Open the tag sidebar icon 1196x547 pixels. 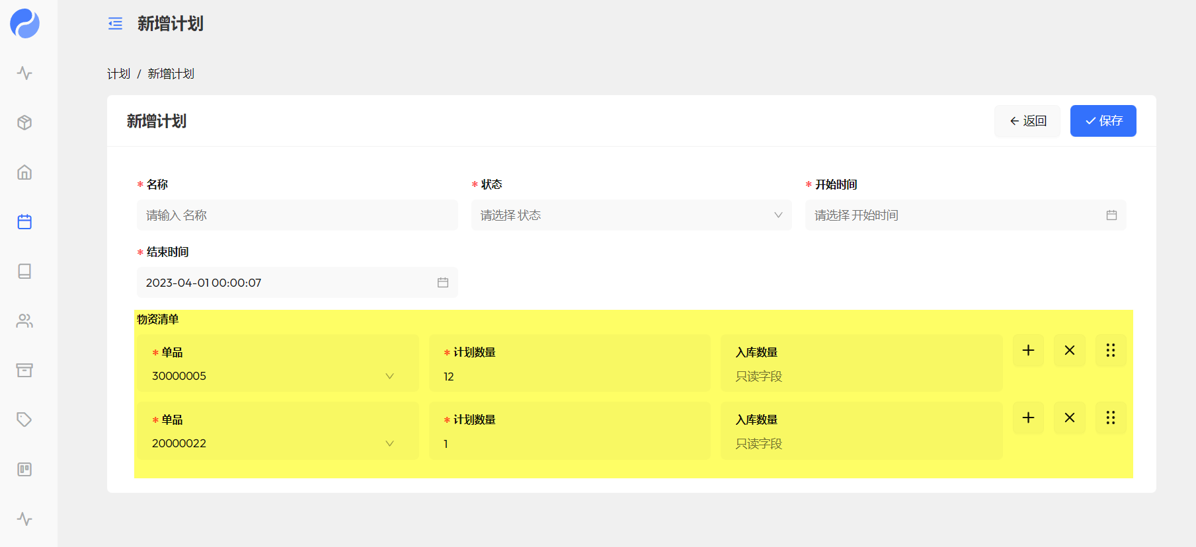(24, 420)
